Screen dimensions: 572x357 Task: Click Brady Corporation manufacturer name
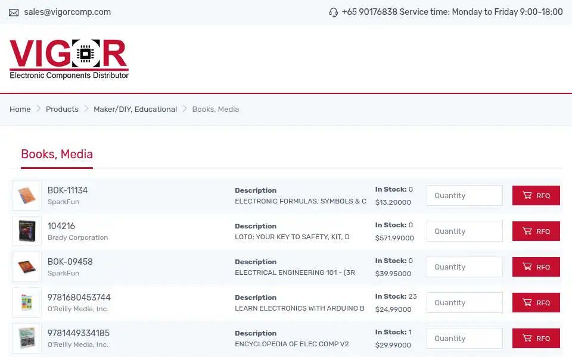[x=77, y=237]
